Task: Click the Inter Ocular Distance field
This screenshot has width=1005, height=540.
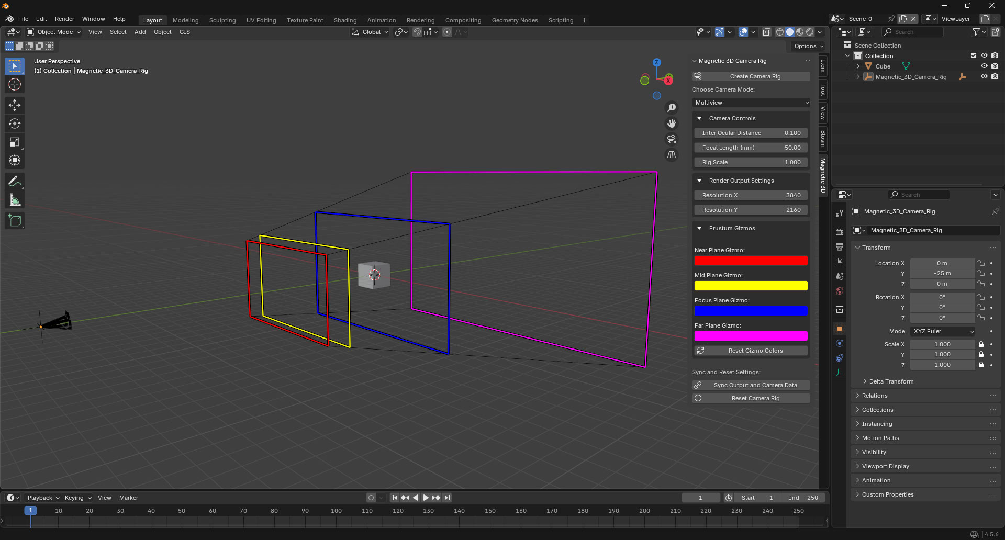Action: (x=751, y=133)
